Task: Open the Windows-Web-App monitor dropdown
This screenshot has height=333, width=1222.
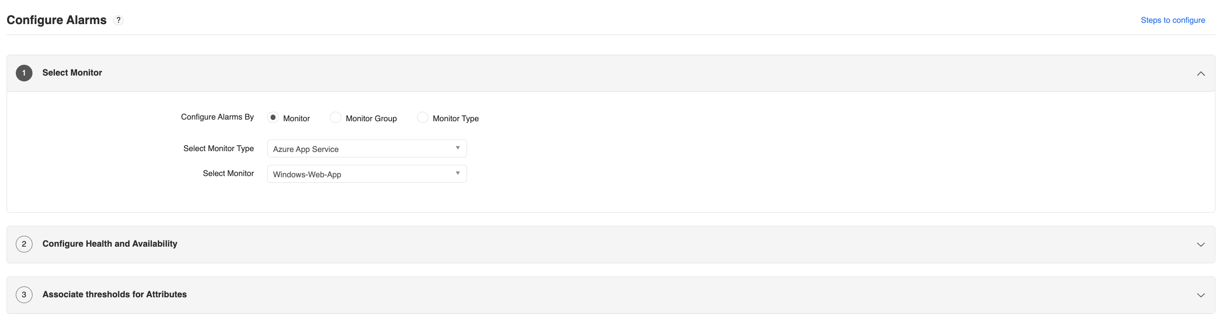Action: (366, 174)
